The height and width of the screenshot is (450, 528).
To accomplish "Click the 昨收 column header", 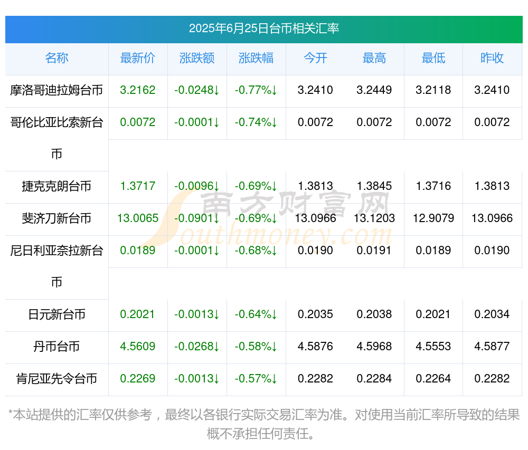I will point(492,58).
